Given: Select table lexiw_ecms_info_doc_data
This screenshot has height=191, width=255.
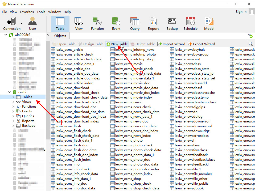Looking at the screenshot, I should [x=73, y=188].
